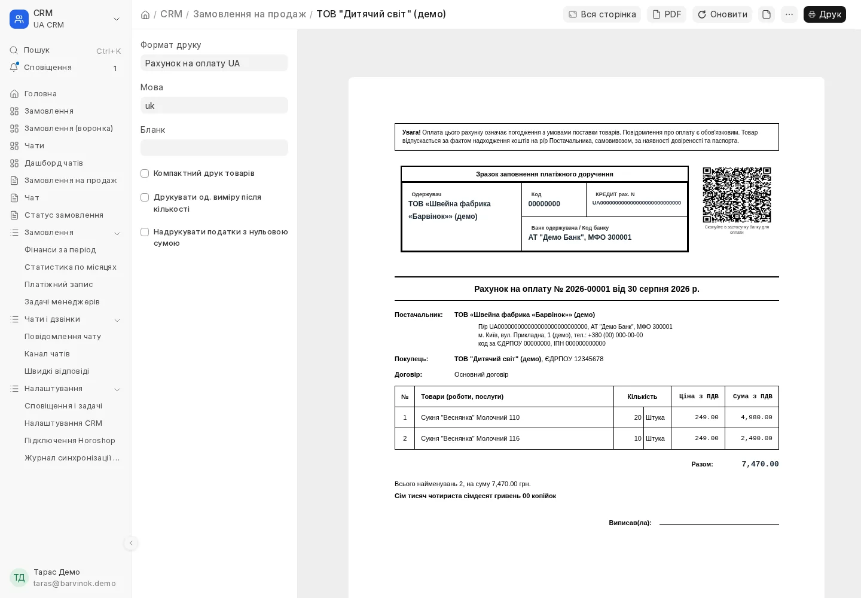
Task: Open the Мова language selector
Action: tap(214, 105)
